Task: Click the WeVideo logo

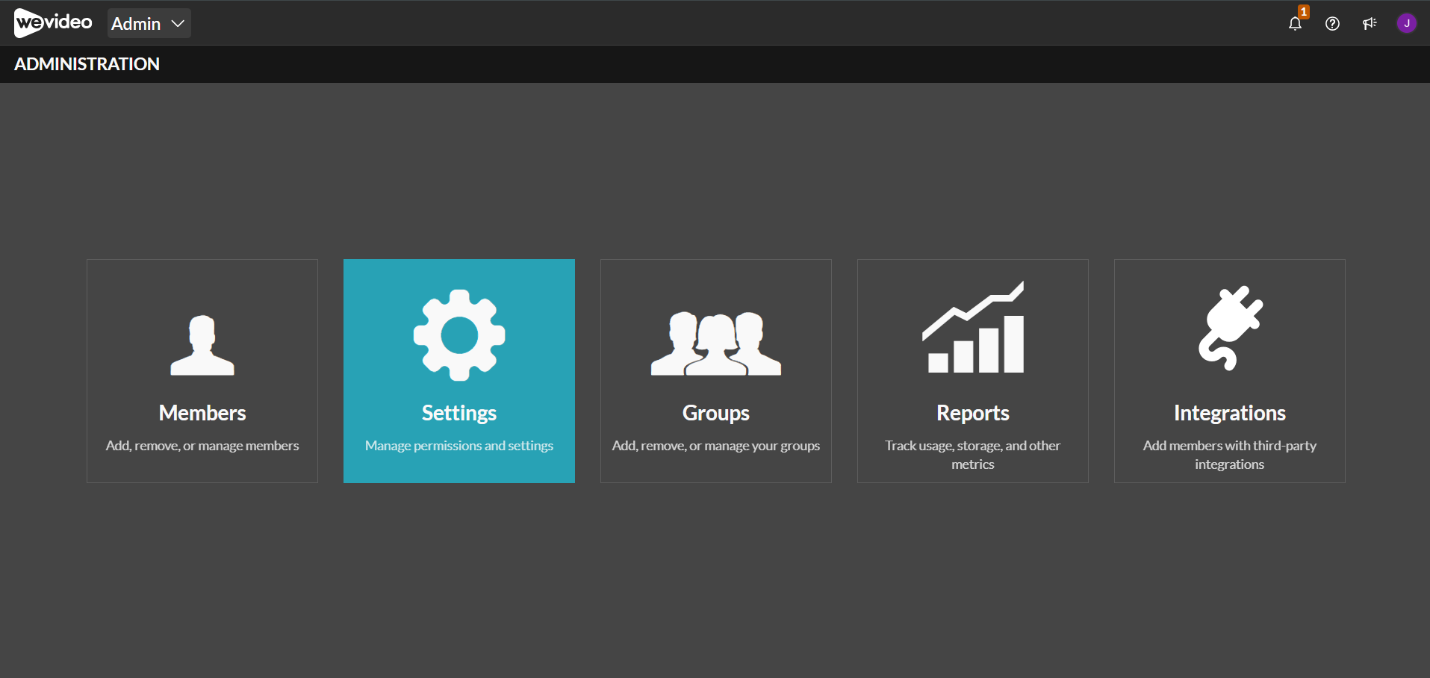Action: 53,23
